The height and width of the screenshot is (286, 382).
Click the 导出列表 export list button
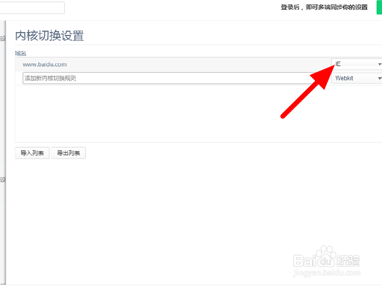pos(68,153)
